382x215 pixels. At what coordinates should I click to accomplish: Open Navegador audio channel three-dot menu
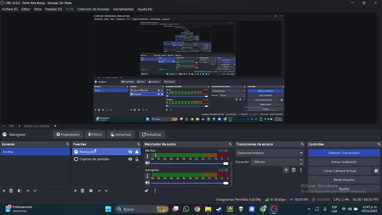click(147, 176)
